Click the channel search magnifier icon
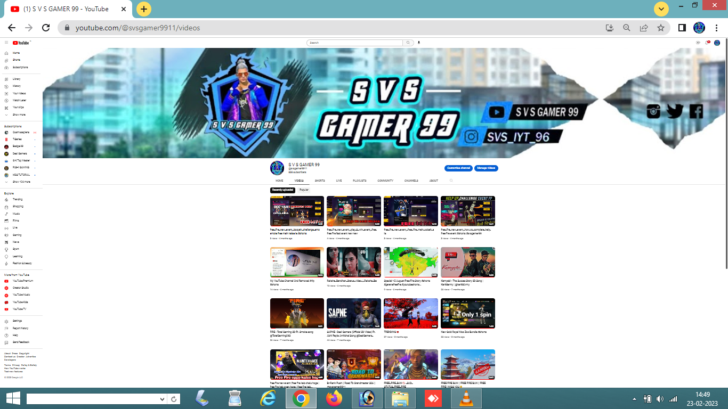Image resolution: width=728 pixels, height=409 pixels. tap(451, 181)
